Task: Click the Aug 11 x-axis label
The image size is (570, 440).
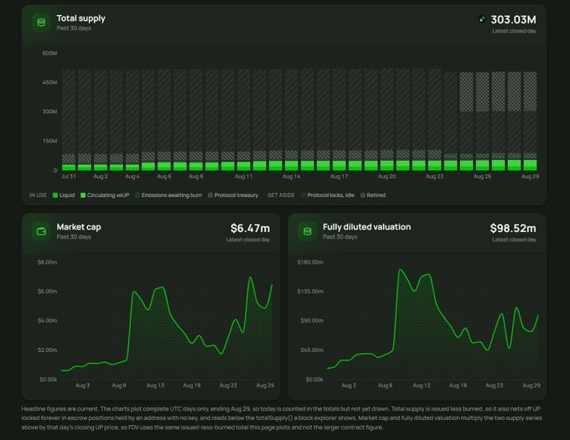Action: (x=244, y=176)
